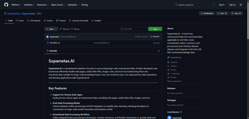This screenshot has width=249, height=119.
Task: Star the repository
Action: tap(236, 13)
